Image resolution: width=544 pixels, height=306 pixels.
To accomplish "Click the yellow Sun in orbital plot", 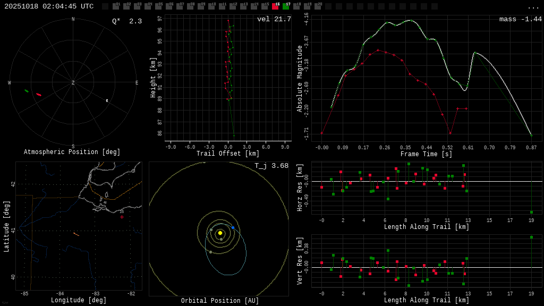I will (x=220, y=233).
